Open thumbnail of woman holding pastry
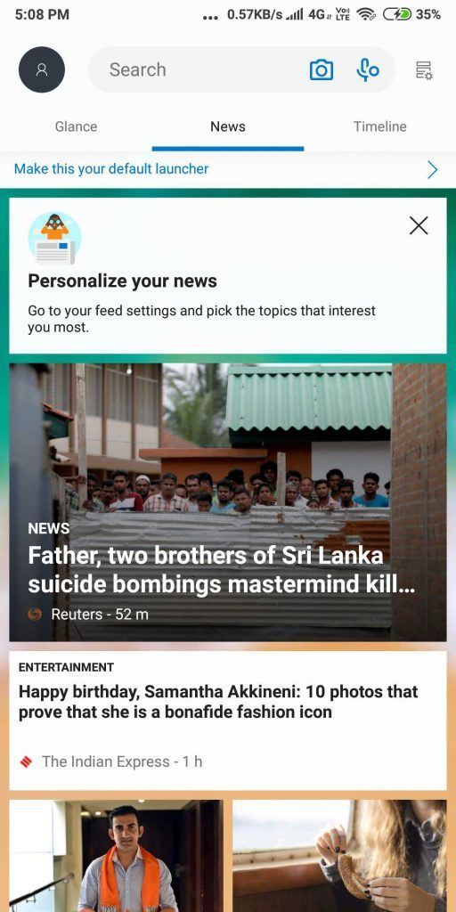Image resolution: width=456 pixels, height=912 pixels. (x=339, y=856)
